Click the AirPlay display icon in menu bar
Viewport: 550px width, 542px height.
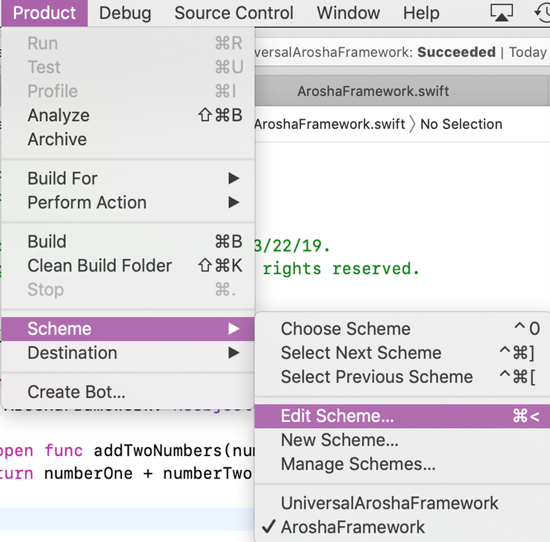(501, 12)
